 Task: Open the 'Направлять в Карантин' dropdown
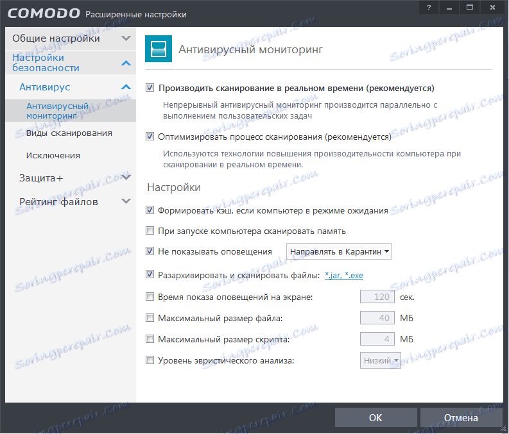point(338,251)
